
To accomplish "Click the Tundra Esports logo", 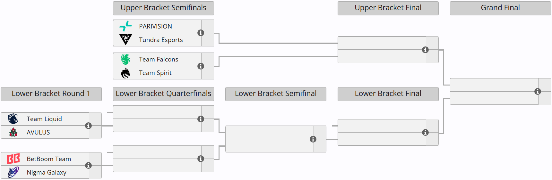I will [125, 40].
